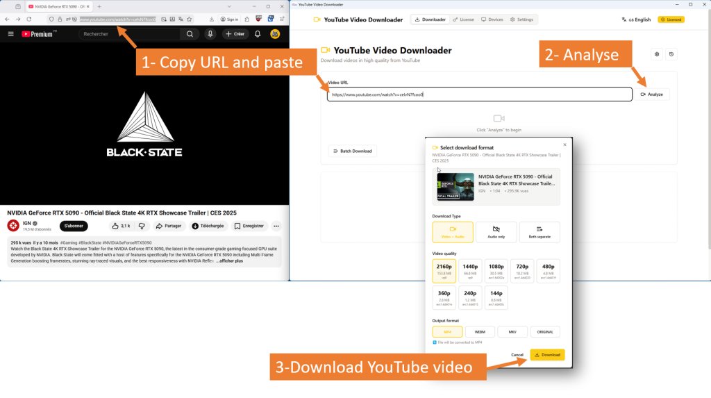Click the yellow Licensed badge

coord(671,19)
